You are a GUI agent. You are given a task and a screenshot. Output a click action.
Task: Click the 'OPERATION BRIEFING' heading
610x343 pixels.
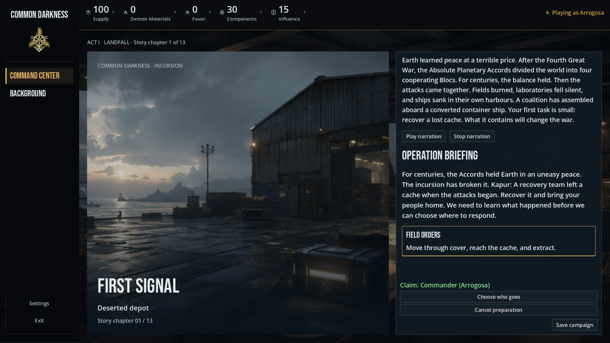click(440, 155)
